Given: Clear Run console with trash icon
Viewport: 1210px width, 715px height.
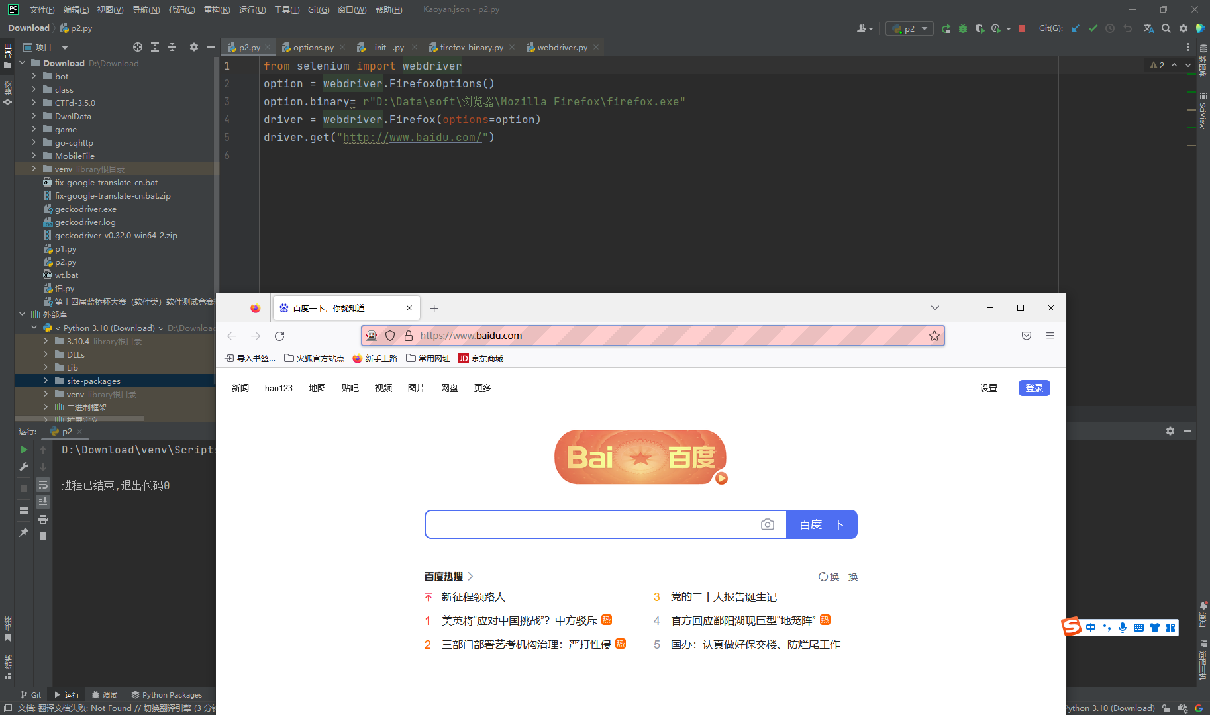Looking at the screenshot, I should tap(43, 536).
